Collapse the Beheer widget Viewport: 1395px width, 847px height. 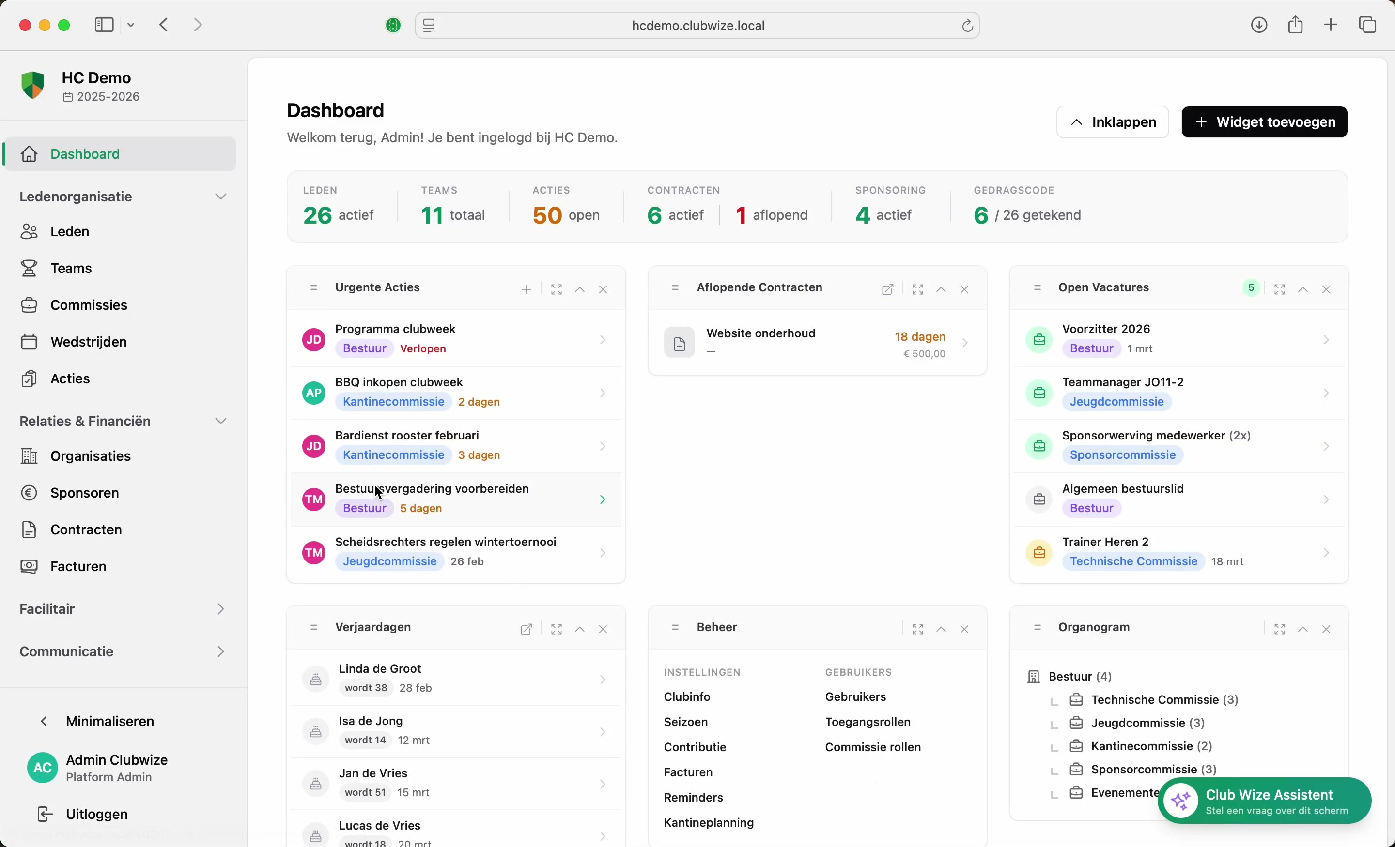941,629
